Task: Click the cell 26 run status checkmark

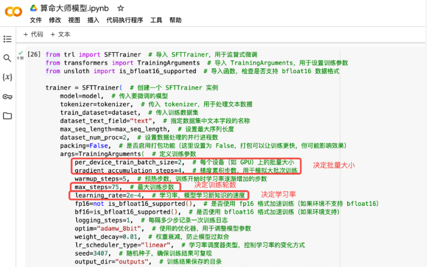Action: (x=20, y=53)
